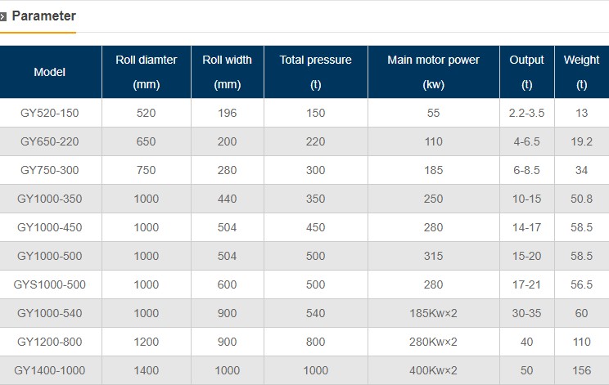Select model cell GY650-220

[x=50, y=141]
